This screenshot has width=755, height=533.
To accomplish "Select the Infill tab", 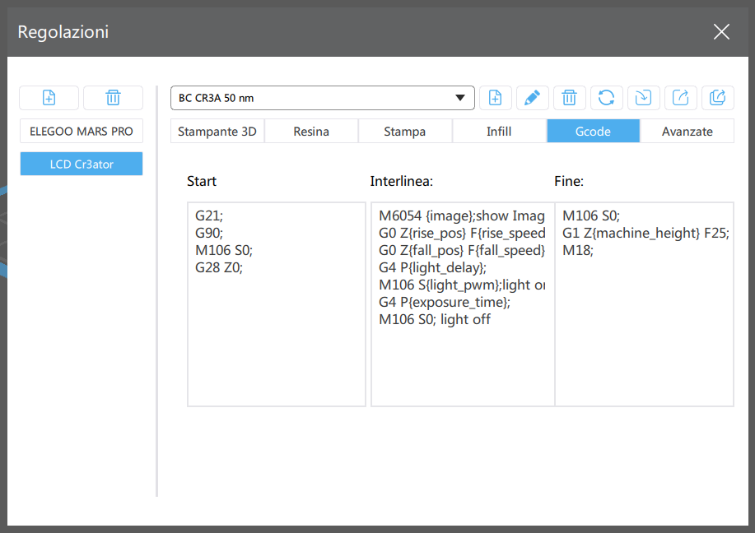I will tap(499, 132).
